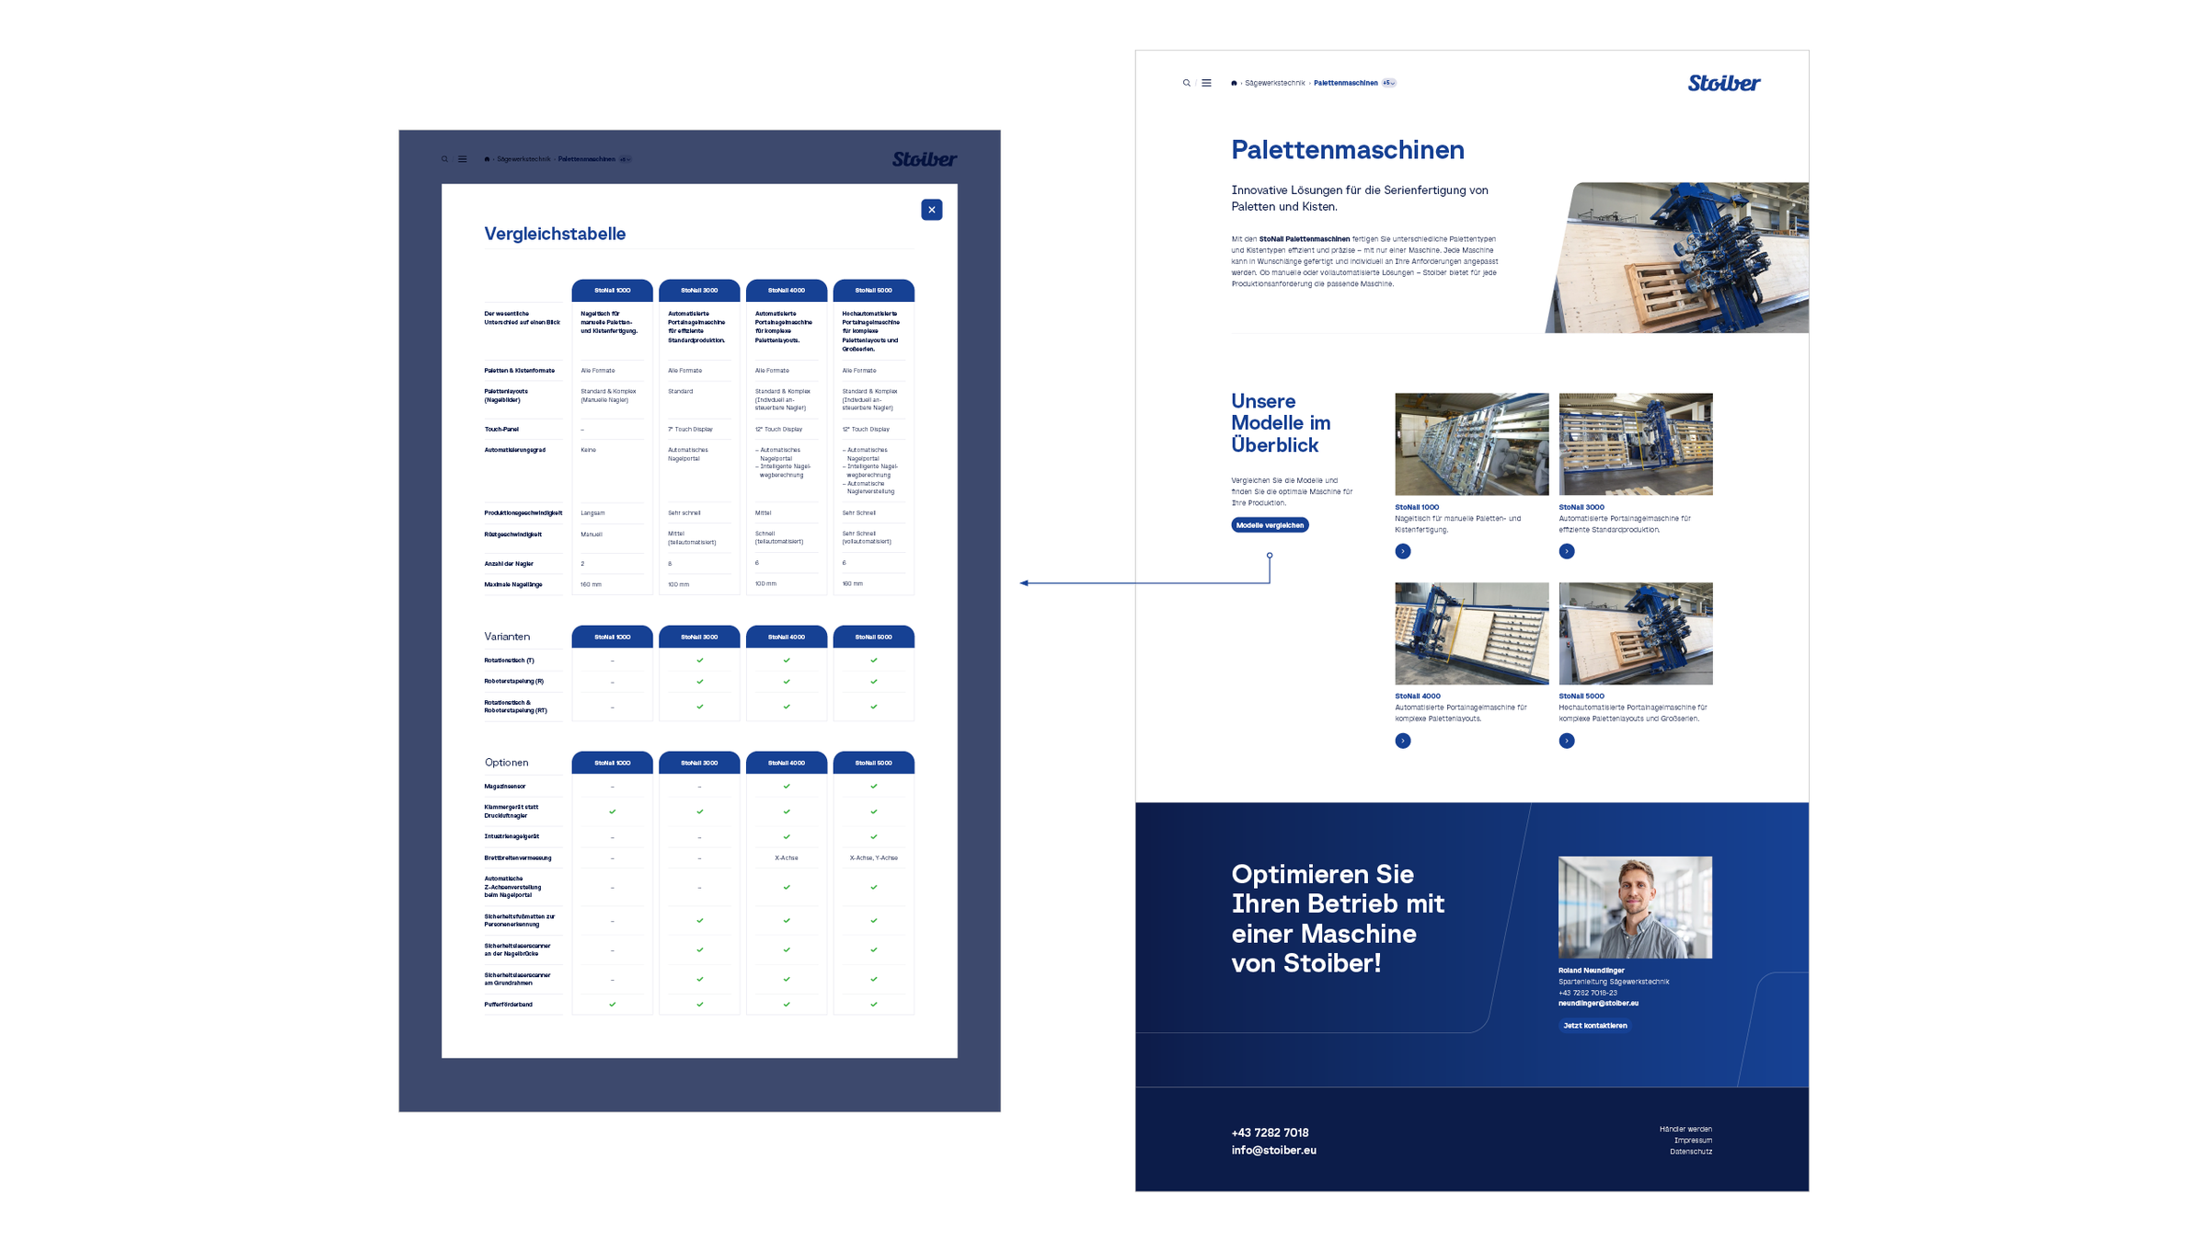2208x1242 pixels.
Task: Click the Modelle vergleichen button
Action: tap(1270, 525)
